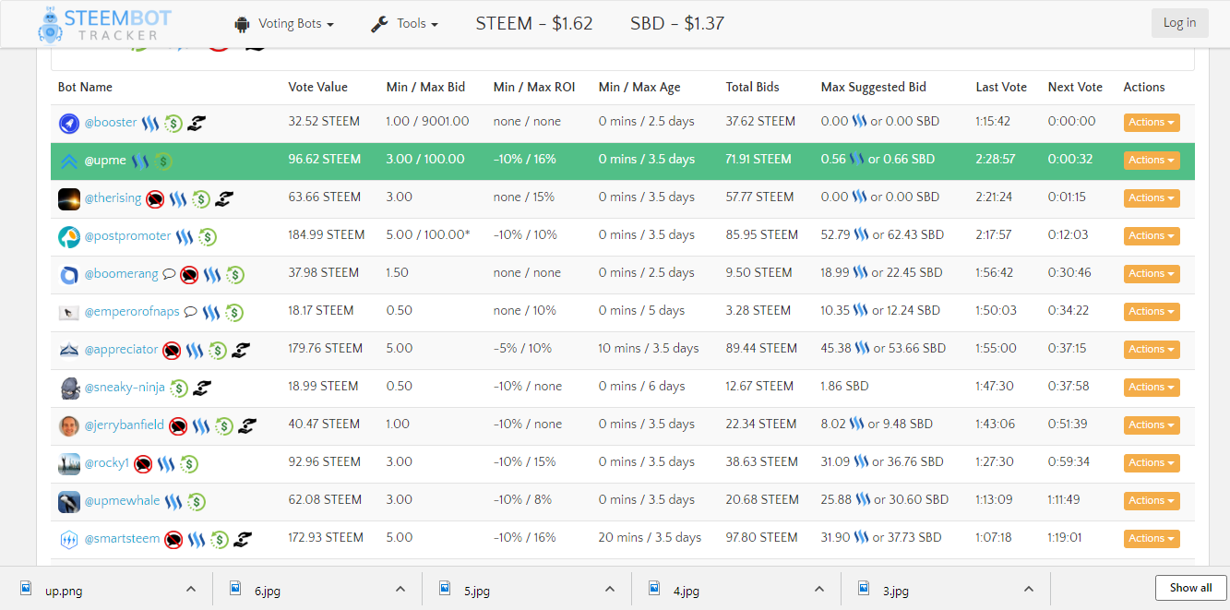This screenshot has height=610, width=1230.
Task: Click the @rocky1 avatar
Action: 69,463
